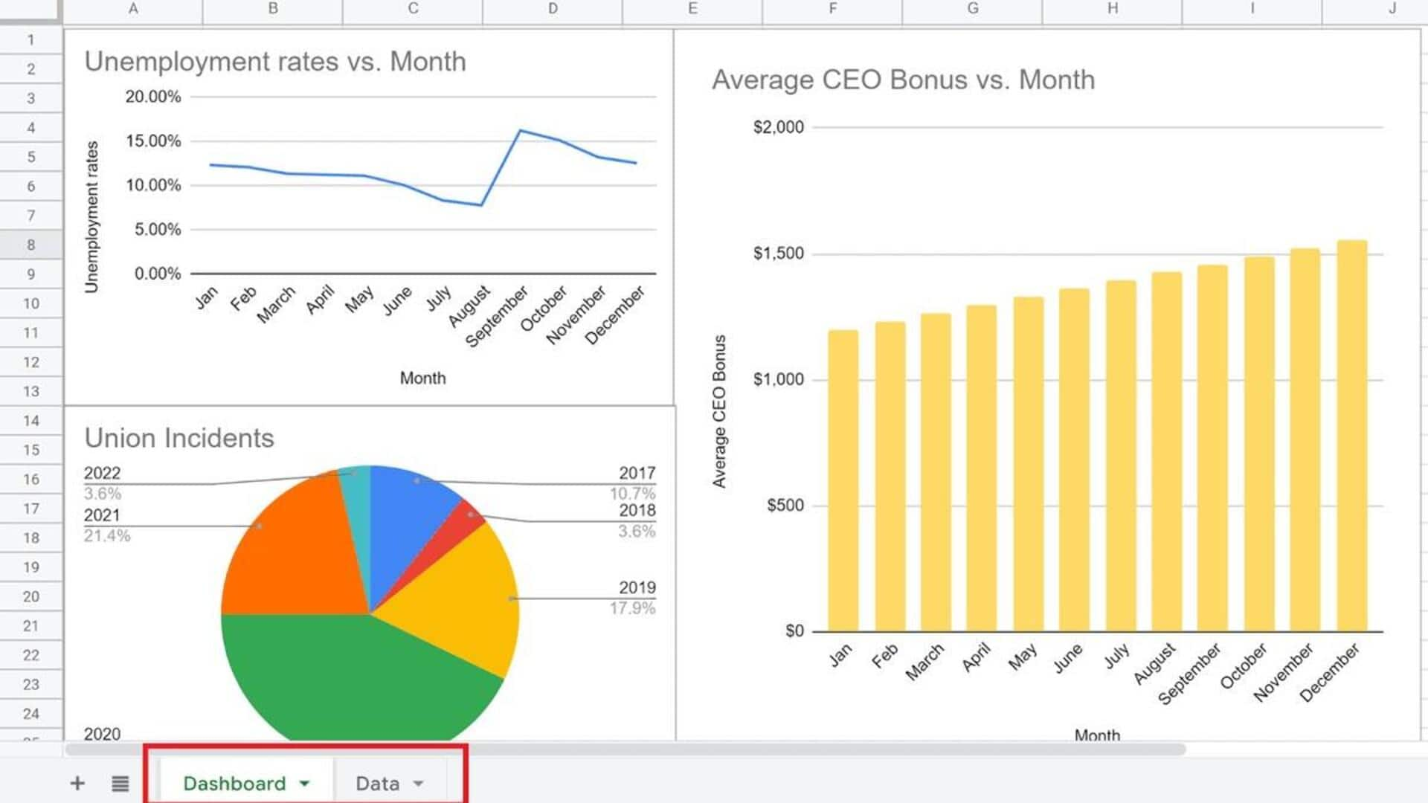This screenshot has width=1428, height=803.
Task: Click the Month axis title under line chart
Action: [x=423, y=378]
